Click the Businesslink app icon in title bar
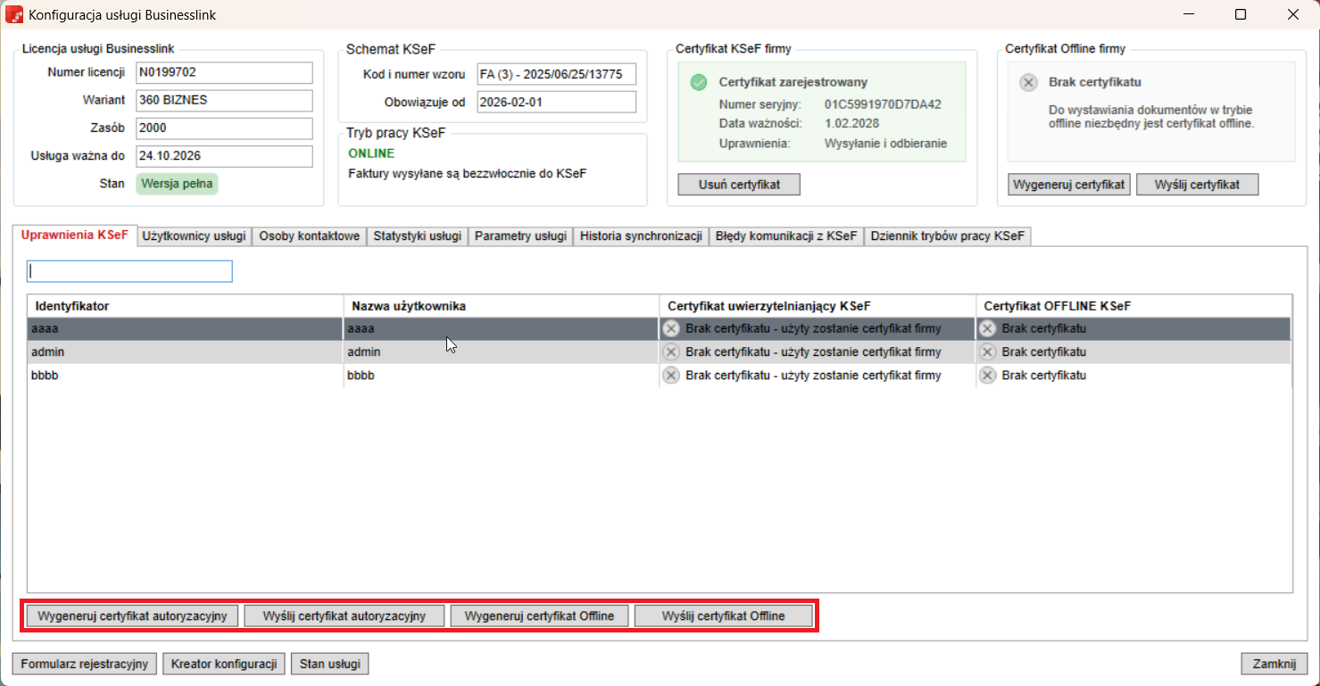The height and width of the screenshot is (686, 1320). point(14,15)
